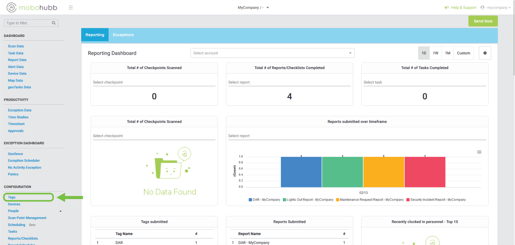Screen dimensions: 515x245
Task: Switch timeframe to 1M
Action: [x=447, y=53]
